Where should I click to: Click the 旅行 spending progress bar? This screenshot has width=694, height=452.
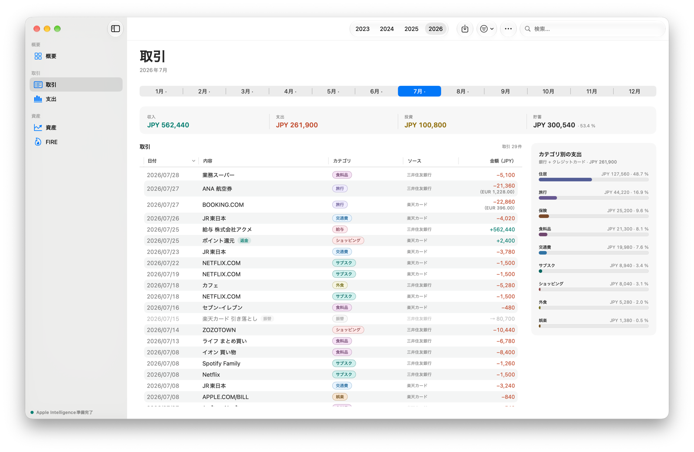593,198
